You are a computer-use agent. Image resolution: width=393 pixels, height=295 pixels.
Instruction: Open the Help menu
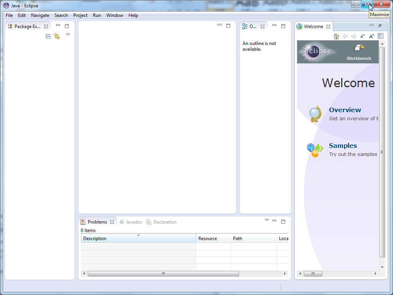click(x=133, y=15)
